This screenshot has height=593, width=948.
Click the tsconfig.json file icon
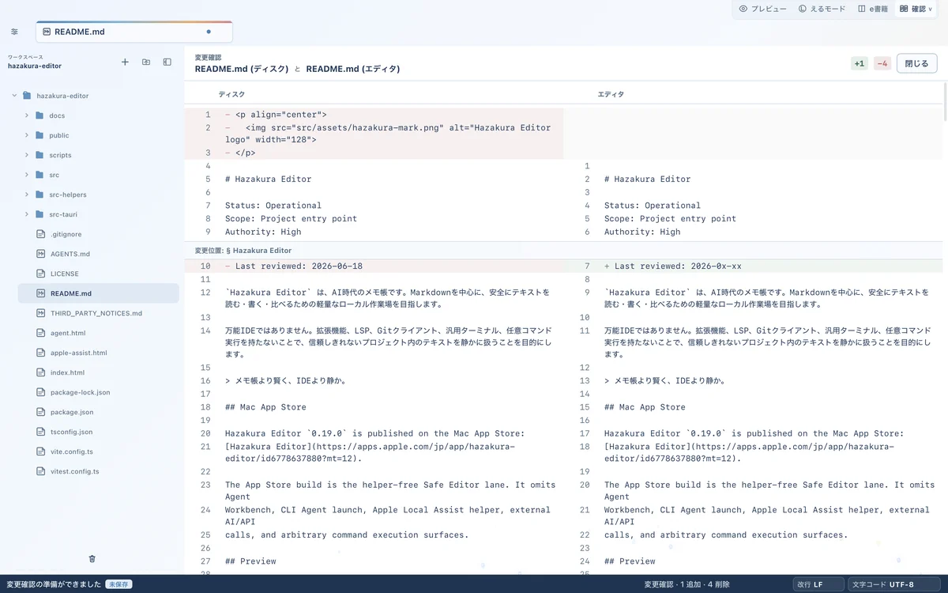41,432
